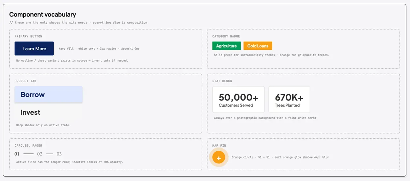Viewport: 410px width, 181px height.
Task: Click the CAROUSEL PAGER section label
Action: click(28, 146)
